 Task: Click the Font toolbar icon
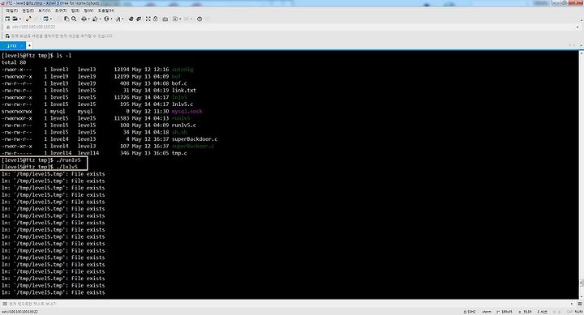pyautogui.click(x=118, y=19)
